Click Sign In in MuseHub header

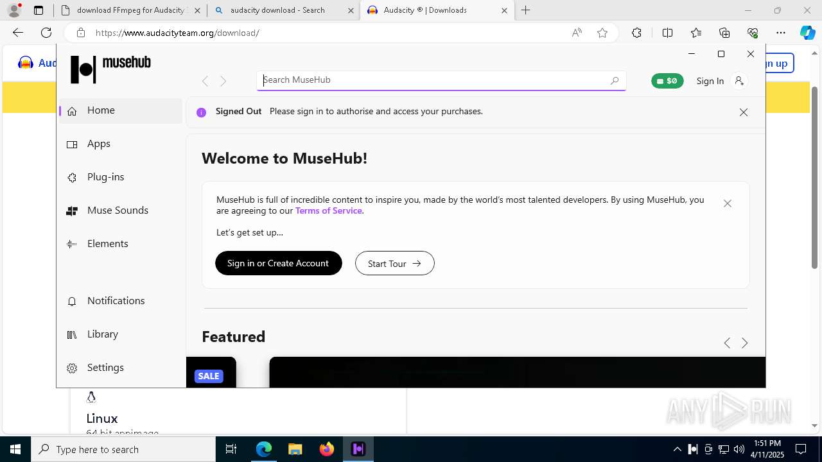pyautogui.click(x=710, y=81)
